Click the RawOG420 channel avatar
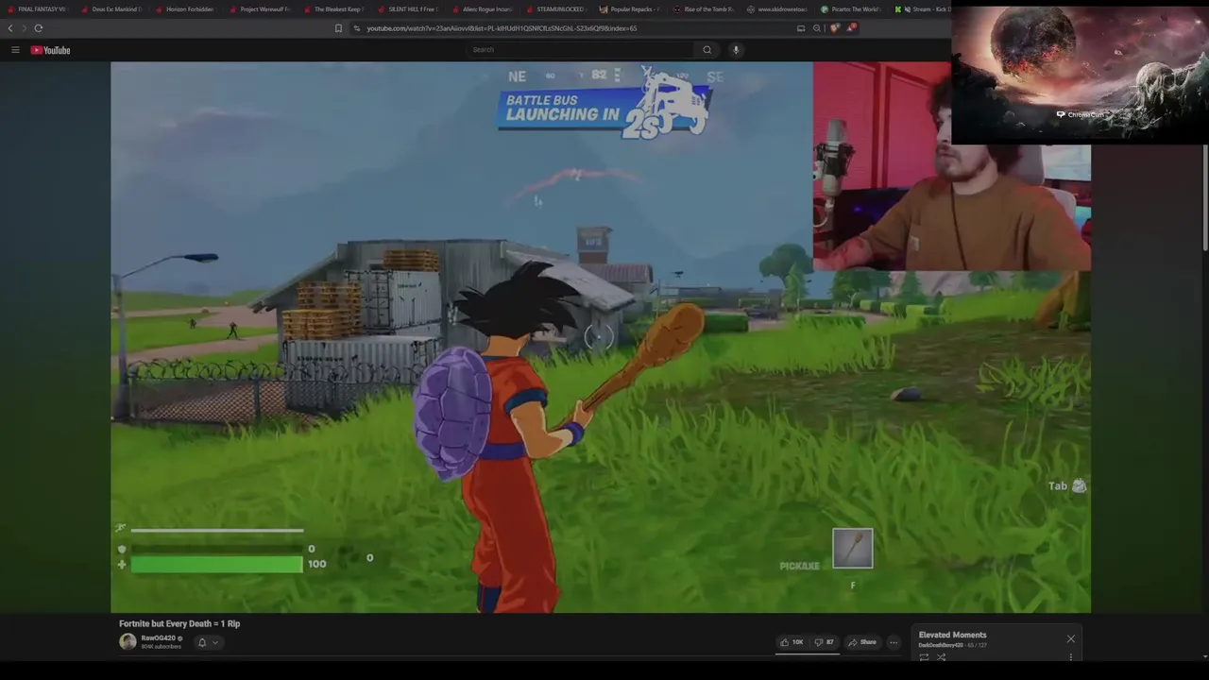The image size is (1209, 680). pyautogui.click(x=128, y=642)
